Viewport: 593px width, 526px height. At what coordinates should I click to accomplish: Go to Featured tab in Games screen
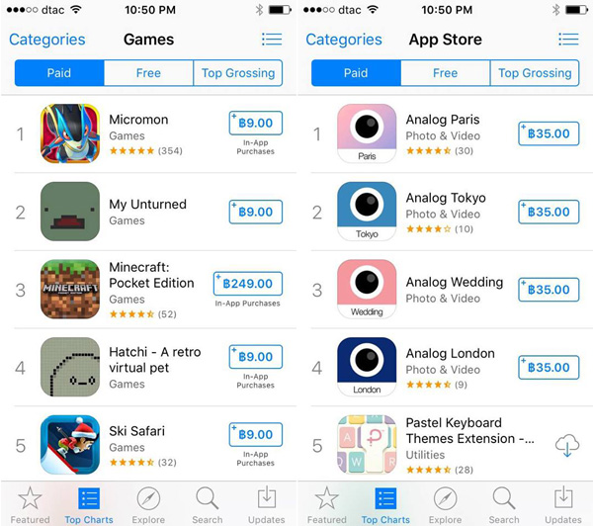[30, 504]
